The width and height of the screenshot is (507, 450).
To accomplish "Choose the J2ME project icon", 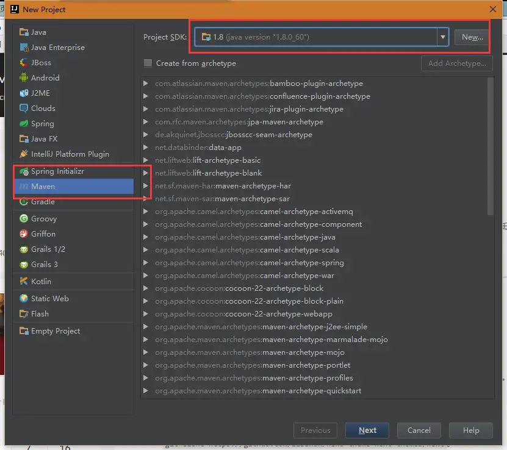I will (24, 93).
